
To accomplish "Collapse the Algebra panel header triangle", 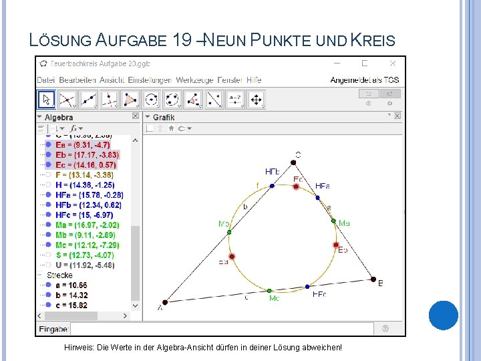I will (39, 117).
